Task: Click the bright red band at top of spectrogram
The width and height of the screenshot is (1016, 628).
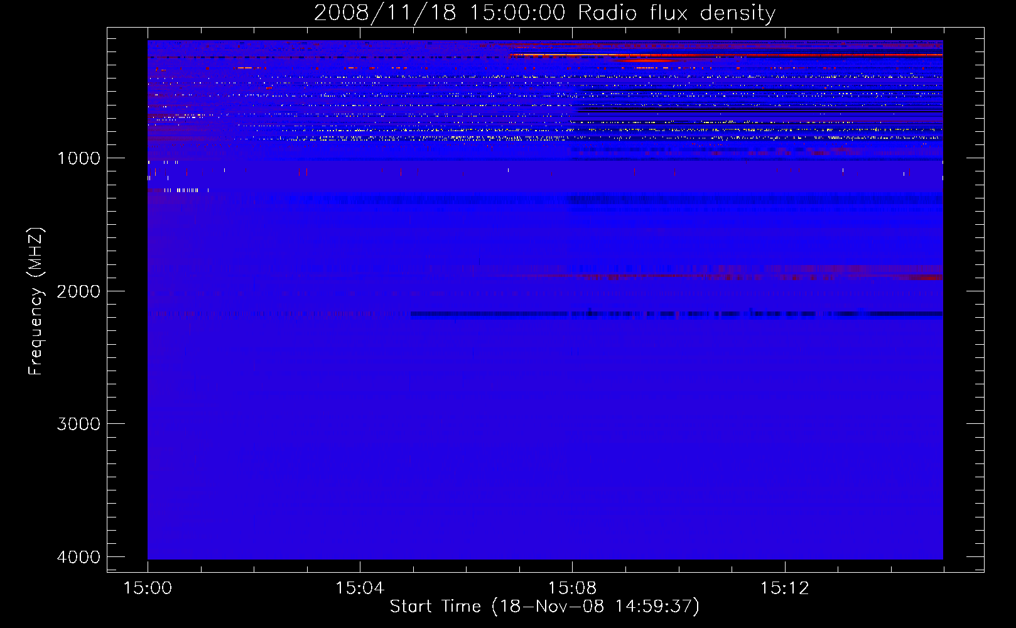Action: 725,55
